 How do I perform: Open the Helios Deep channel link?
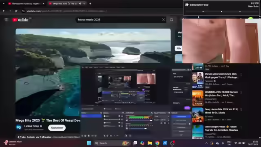[x=32, y=126]
